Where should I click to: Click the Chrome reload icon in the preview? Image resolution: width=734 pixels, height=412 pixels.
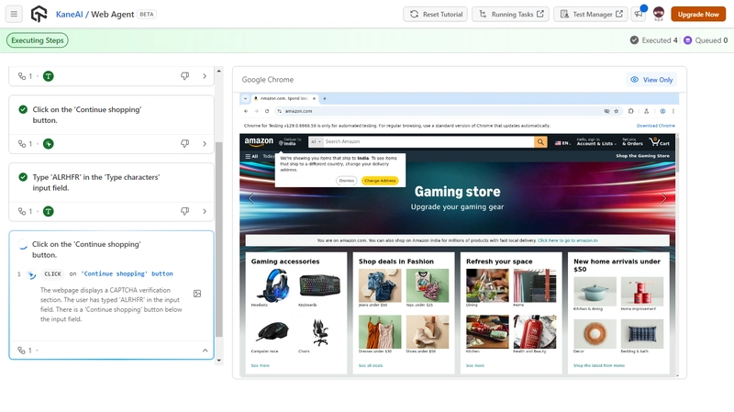(x=267, y=111)
